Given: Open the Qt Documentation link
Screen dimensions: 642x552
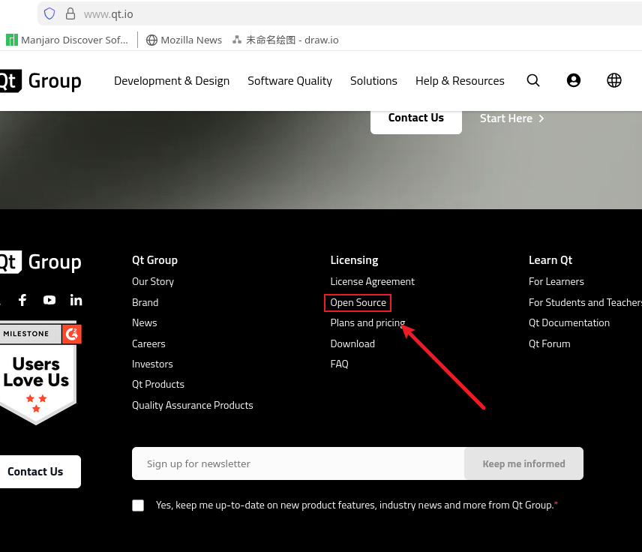Looking at the screenshot, I should point(568,323).
